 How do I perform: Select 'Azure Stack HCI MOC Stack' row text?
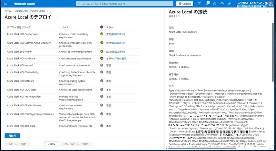pyautogui.click(x=22, y=90)
